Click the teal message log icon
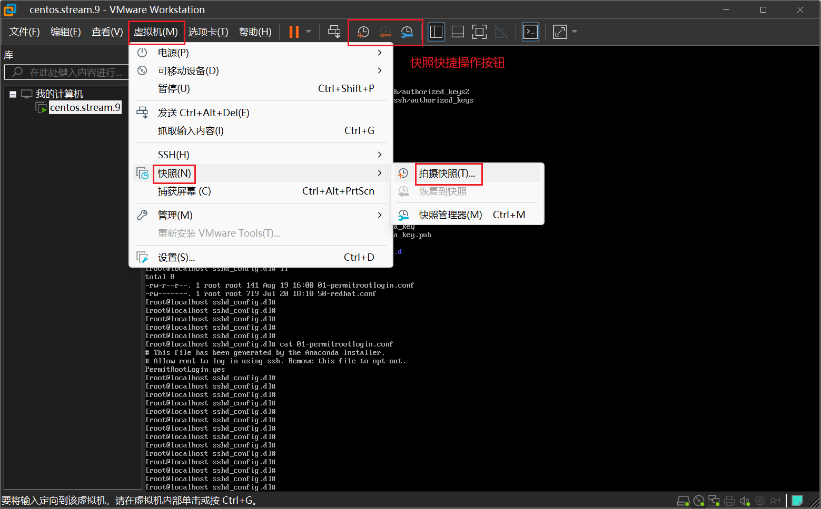821x509 pixels. pos(797,501)
